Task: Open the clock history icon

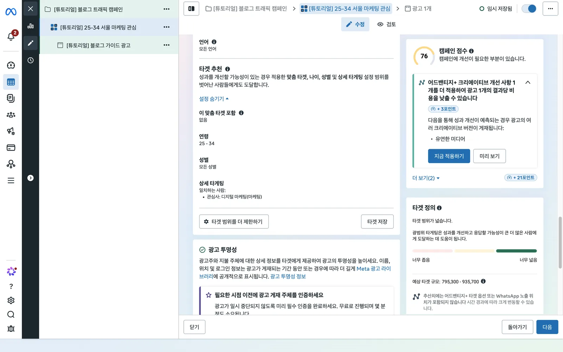Action: click(x=31, y=60)
